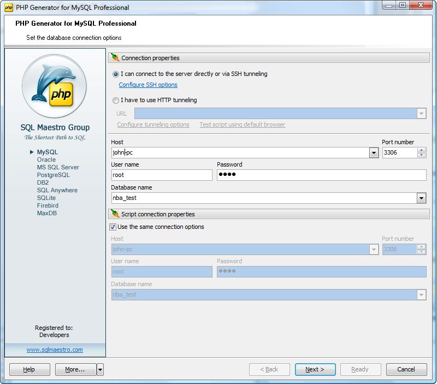Open the Configure SSH options link

[148, 85]
